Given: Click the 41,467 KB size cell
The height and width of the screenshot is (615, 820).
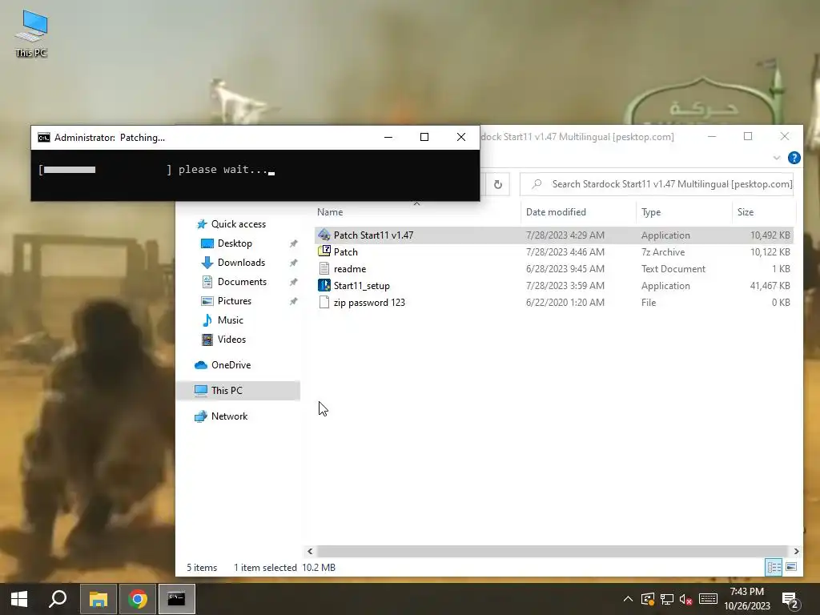Looking at the screenshot, I should [x=770, y=286].
